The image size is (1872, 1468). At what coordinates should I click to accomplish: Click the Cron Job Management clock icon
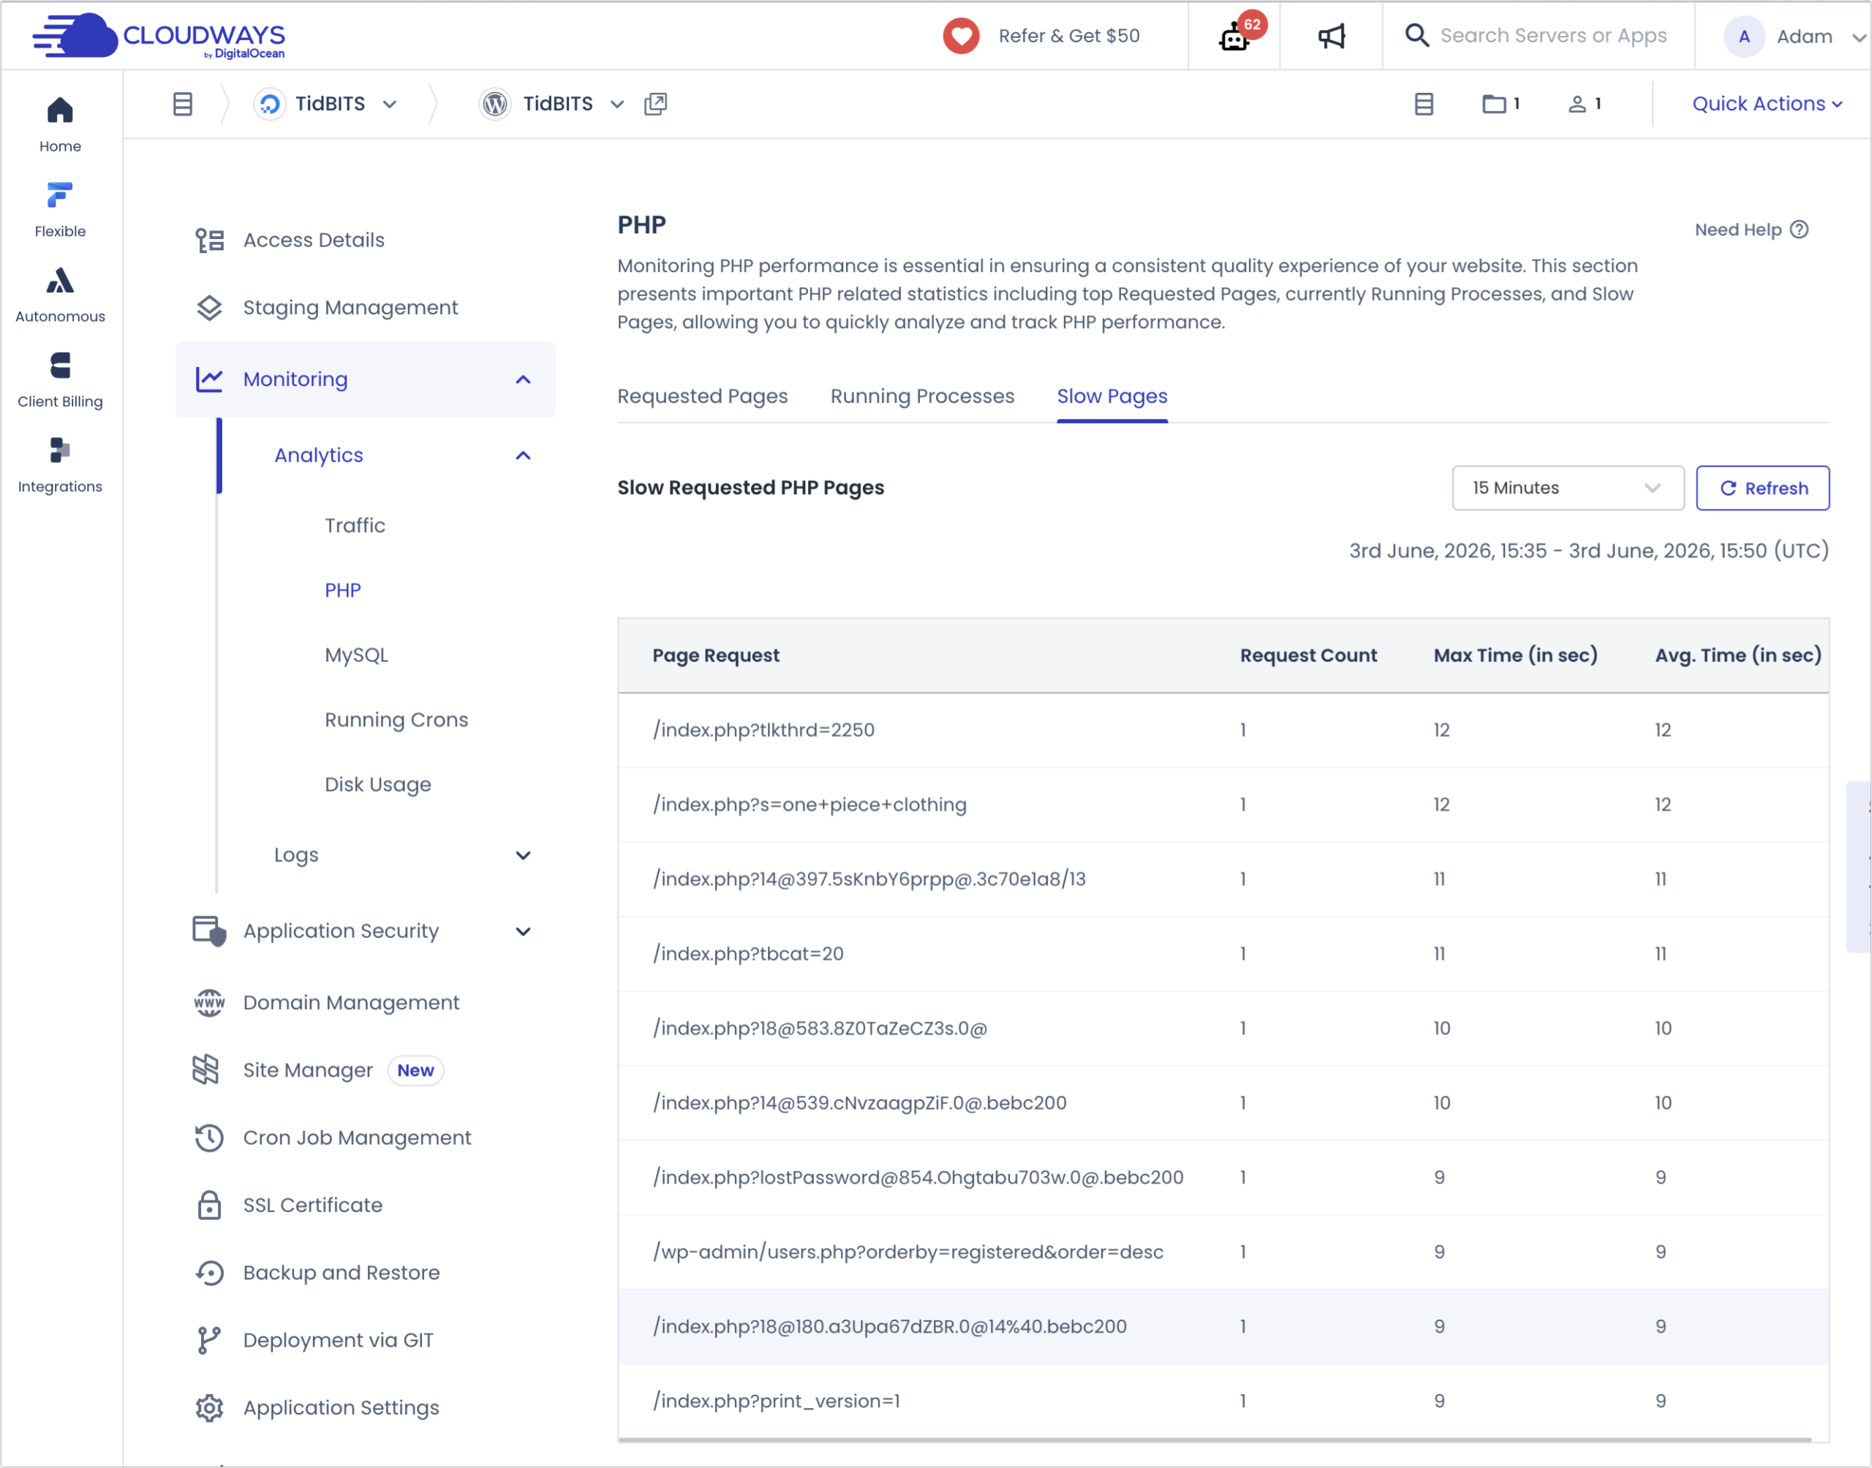pyautogui.click(x=209, y=1138)
